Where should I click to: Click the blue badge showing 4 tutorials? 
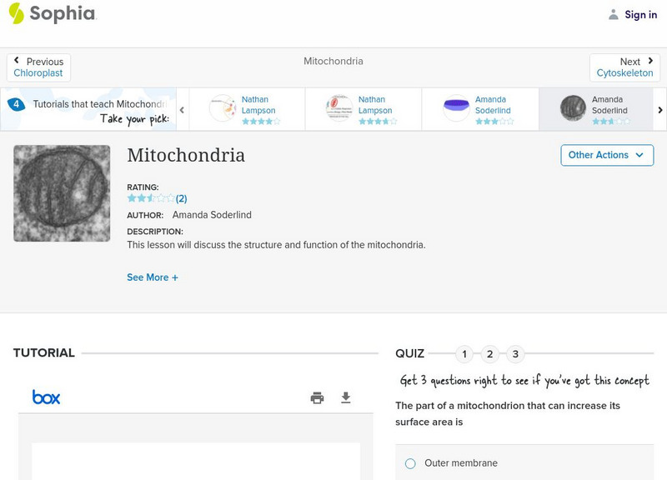15,103
